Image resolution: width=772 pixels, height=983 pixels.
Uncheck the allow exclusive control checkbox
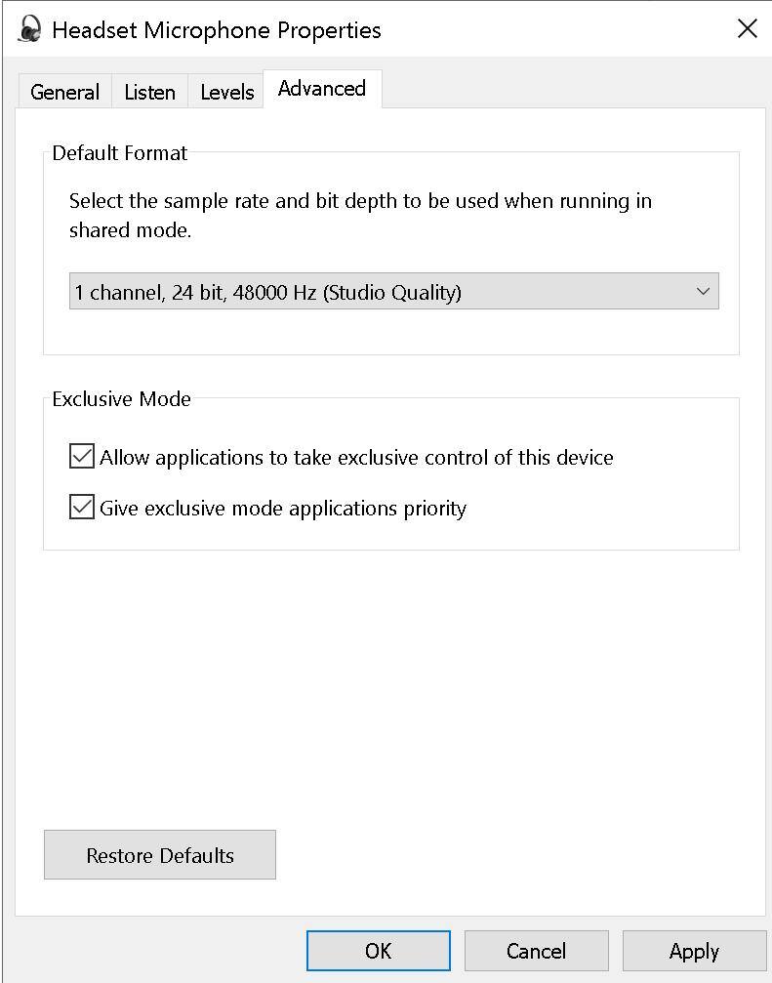click(x=82, y=457)
